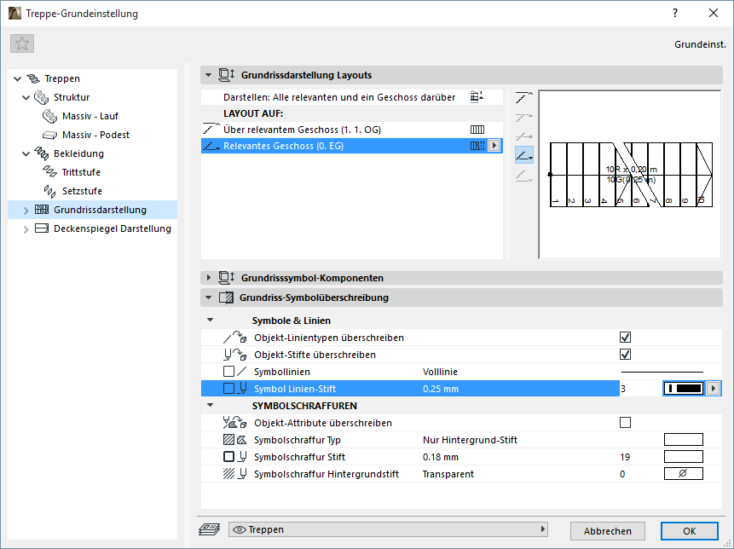Collapse Grundrissdarstellung Layouts panel

click(x=208, y=75)
